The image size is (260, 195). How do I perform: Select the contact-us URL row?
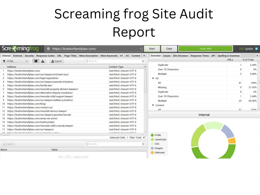coord(72,107)
